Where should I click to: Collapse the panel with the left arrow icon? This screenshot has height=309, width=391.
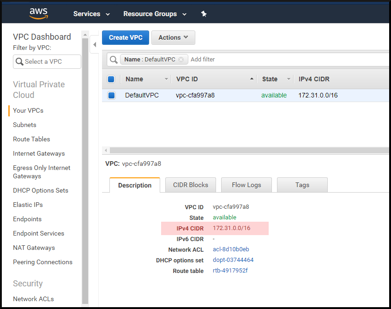pyautogui.click(x=95, y=44)
